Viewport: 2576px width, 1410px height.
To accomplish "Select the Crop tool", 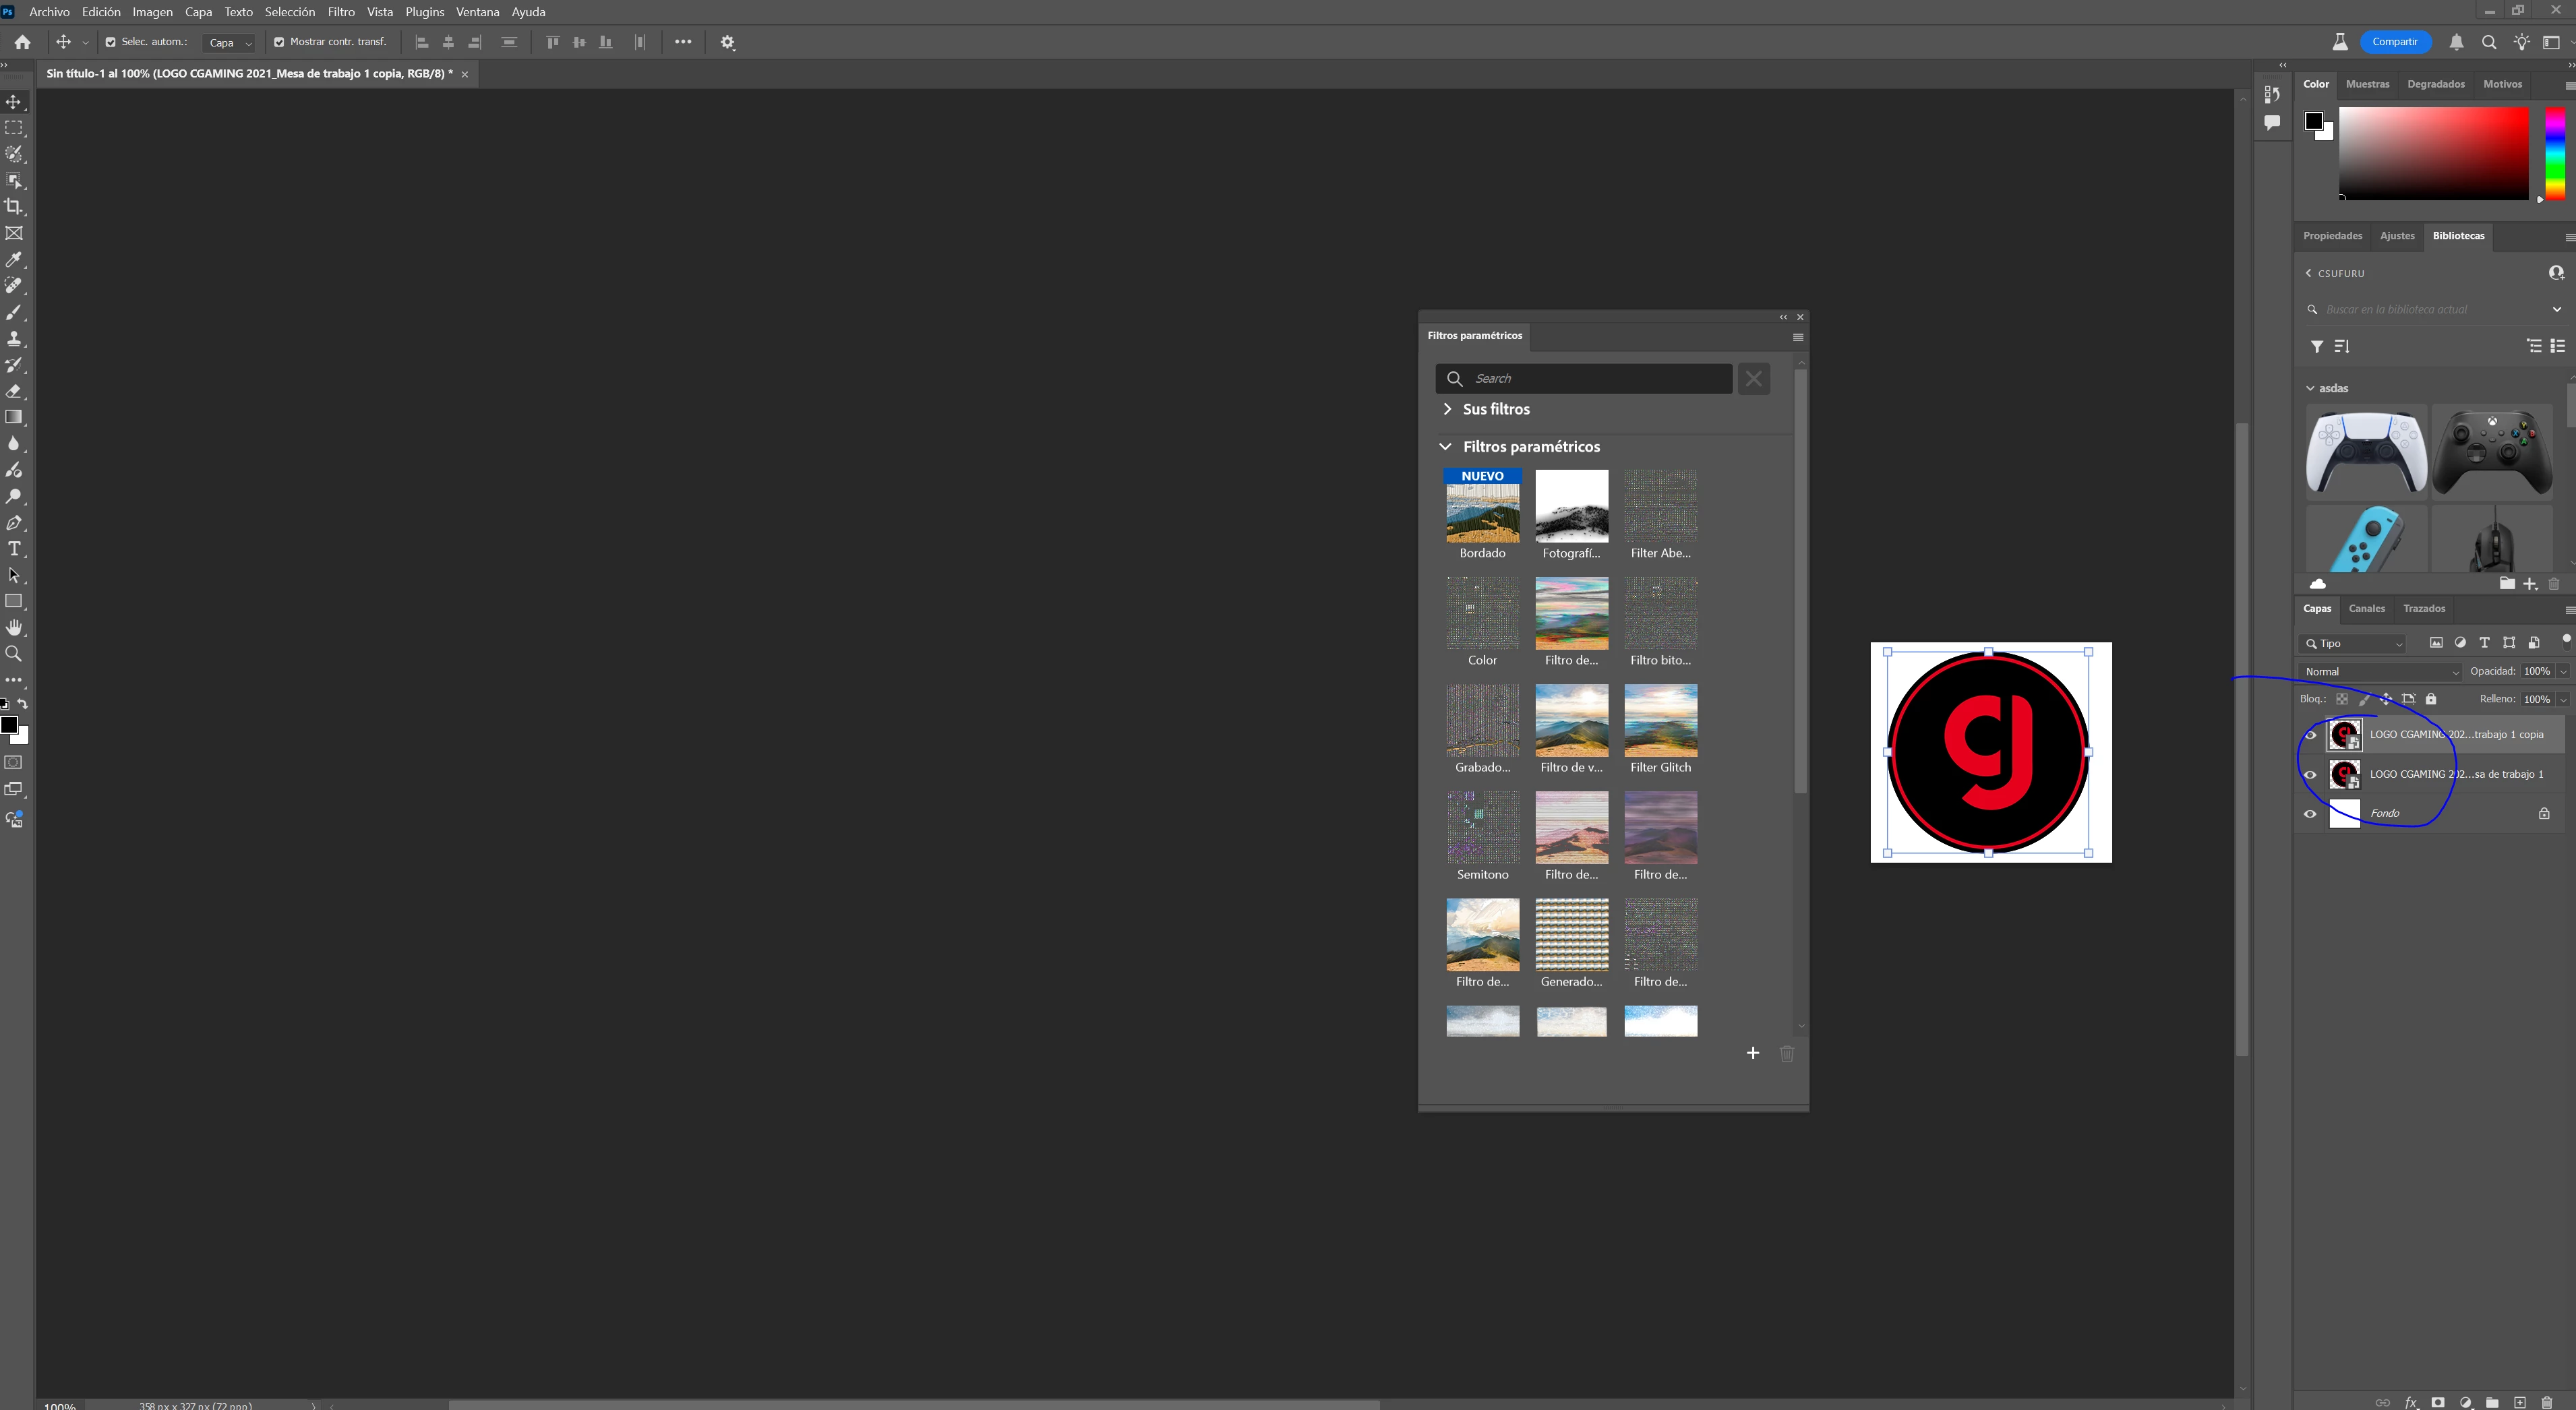I will 14,207.
